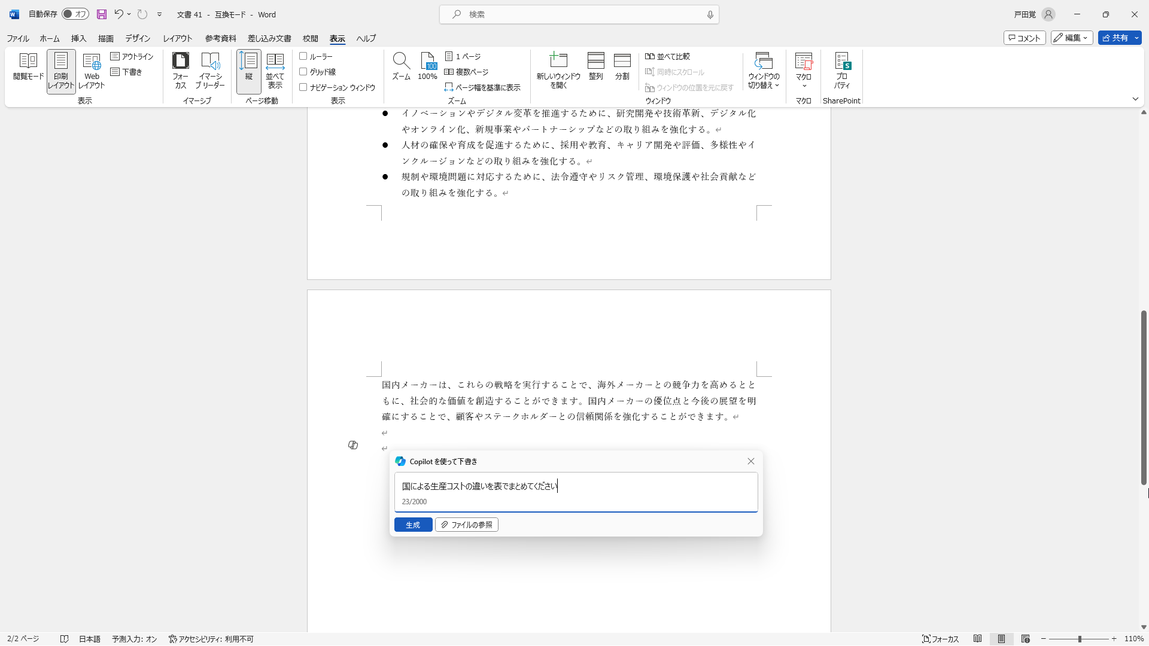The image size is (1149, 646).
Task: Enable the Gridlines (グリッド線) checkbox
Action: (x=303, y=72)
